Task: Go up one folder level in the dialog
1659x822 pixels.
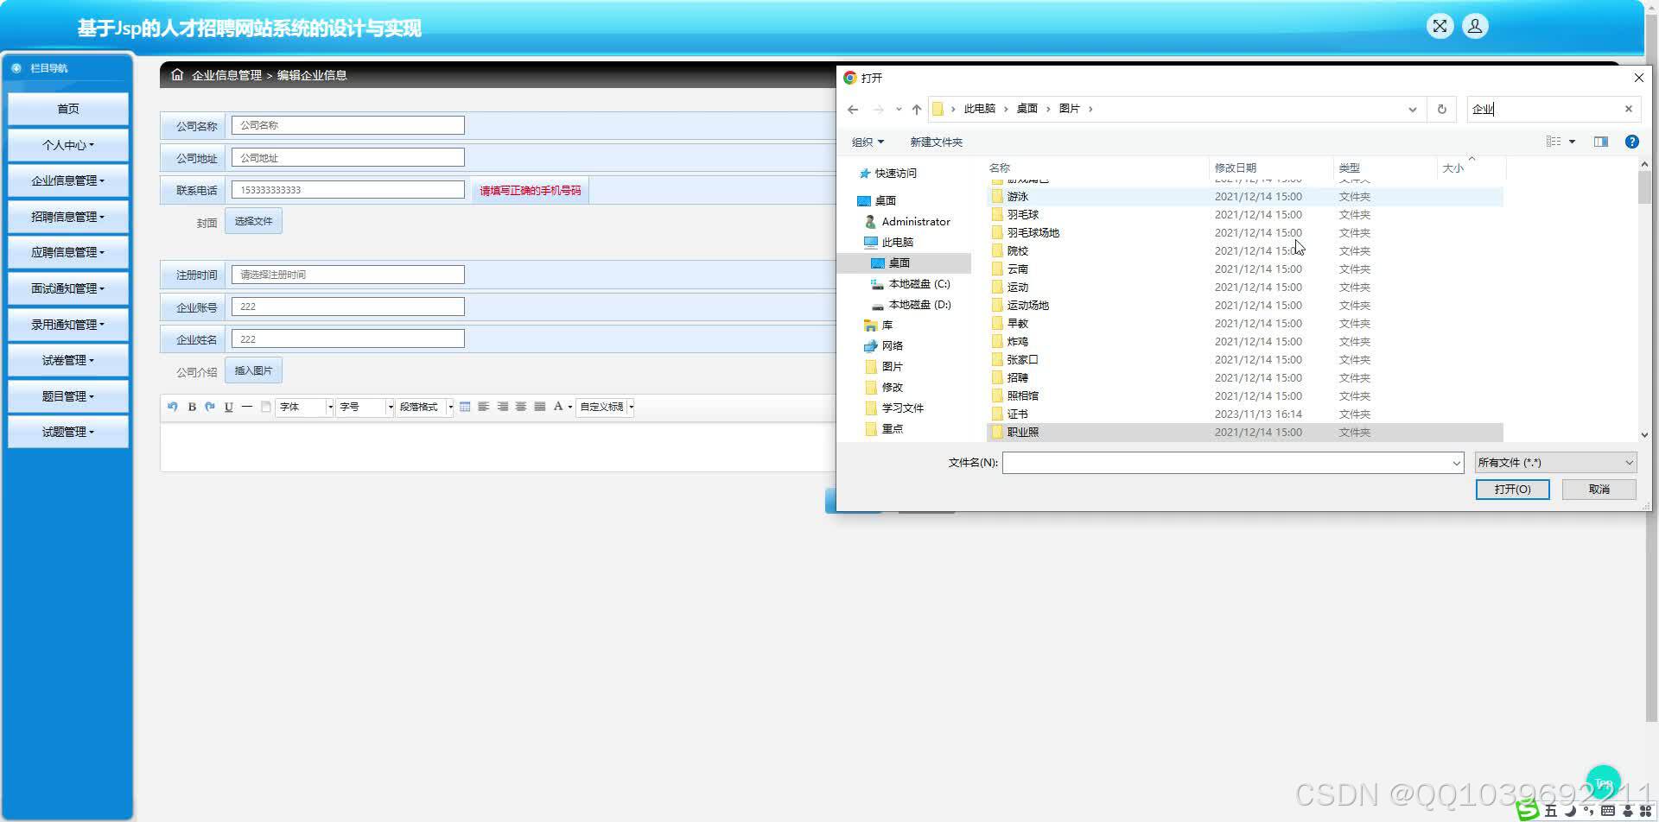Action: [x=917, y=109]
